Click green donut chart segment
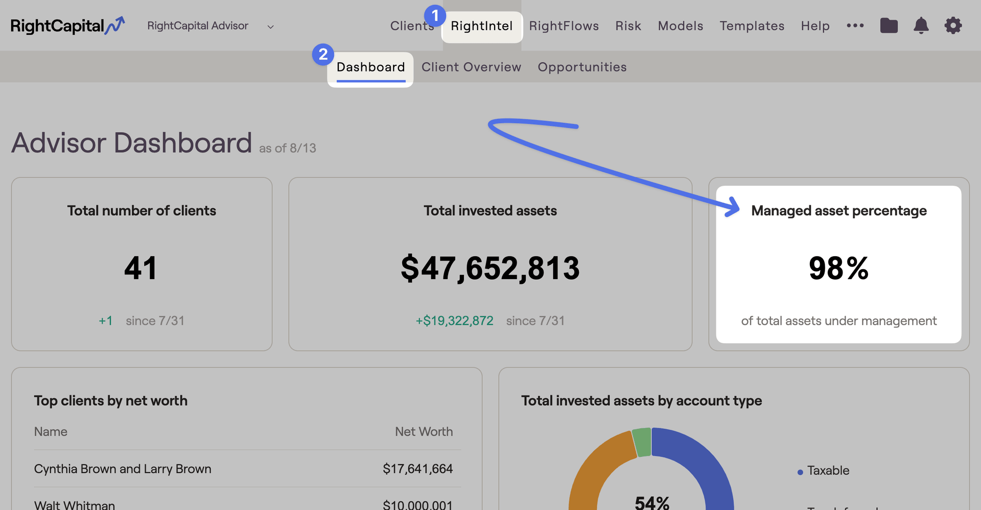Image resolution: width=981 pixels, height=510 pixels. 642,442
